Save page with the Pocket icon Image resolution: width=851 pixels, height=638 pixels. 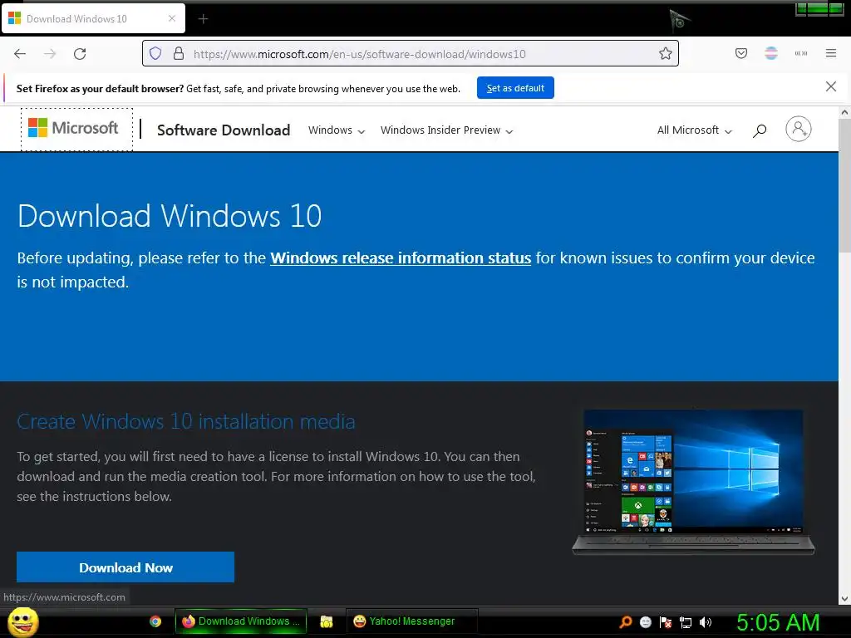pos(741,53)
